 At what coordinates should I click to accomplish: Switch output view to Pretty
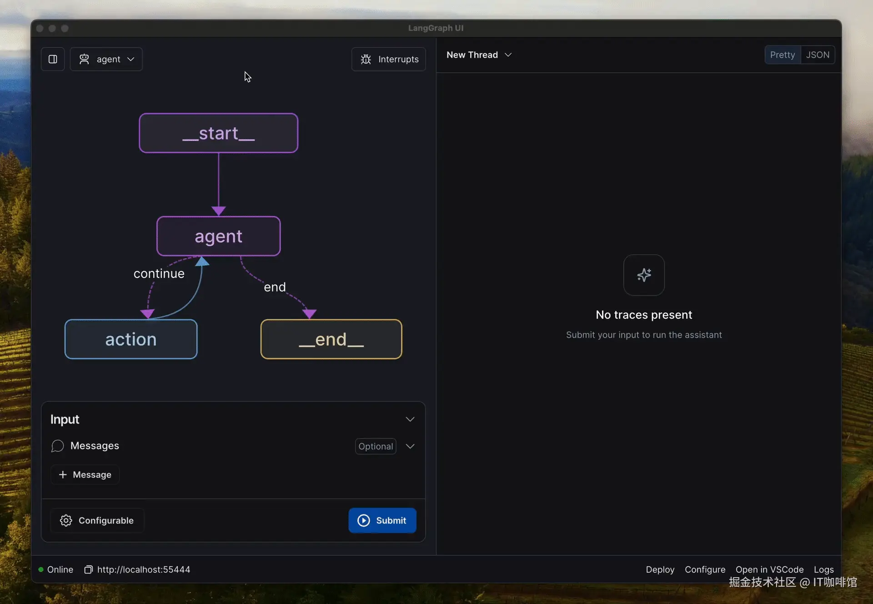[782, 55]
